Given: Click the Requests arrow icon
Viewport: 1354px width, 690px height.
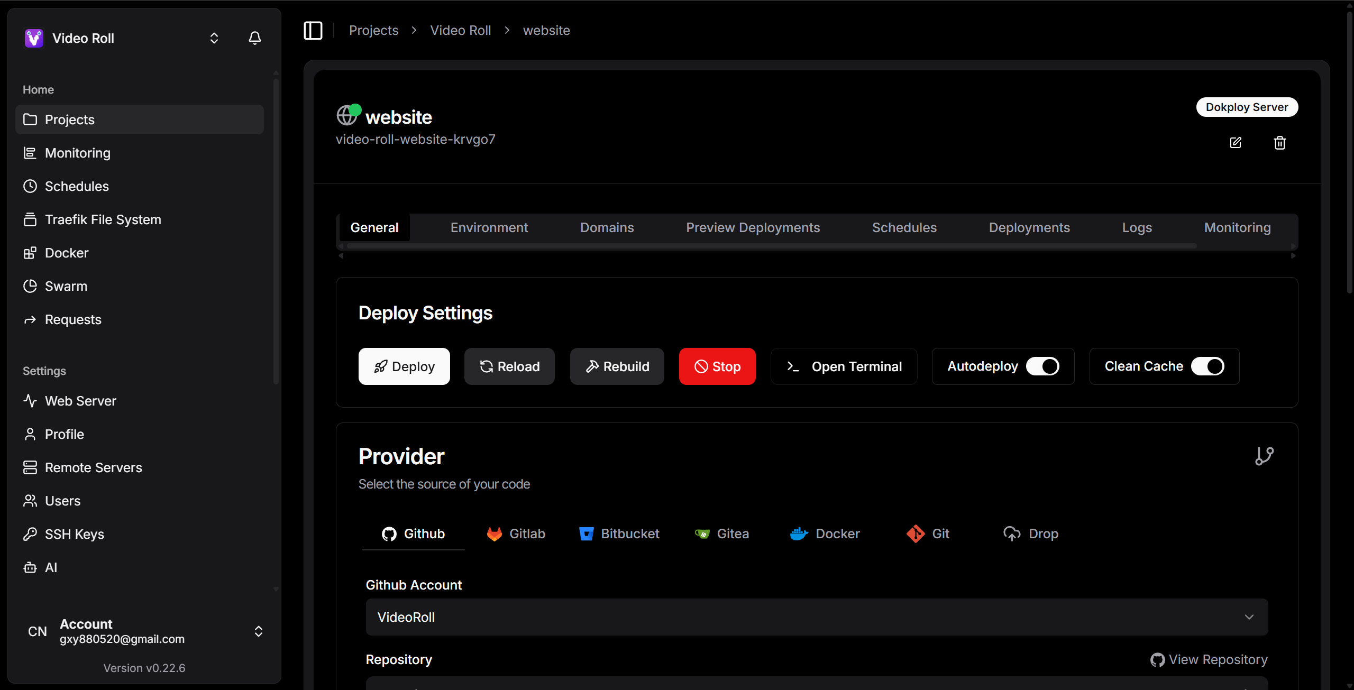Looking at the screenshot, I should pyautogui.click(x=30, y=319).
